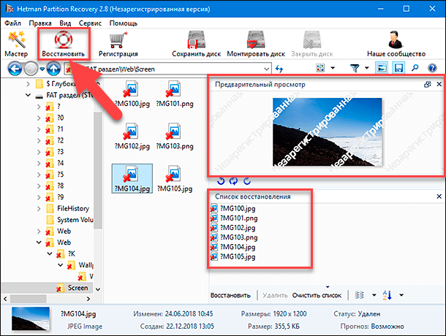Viewport: 446px width, 336px height.
Task: Select the System Volu folder in tree
Action: (x=69, y=220)
